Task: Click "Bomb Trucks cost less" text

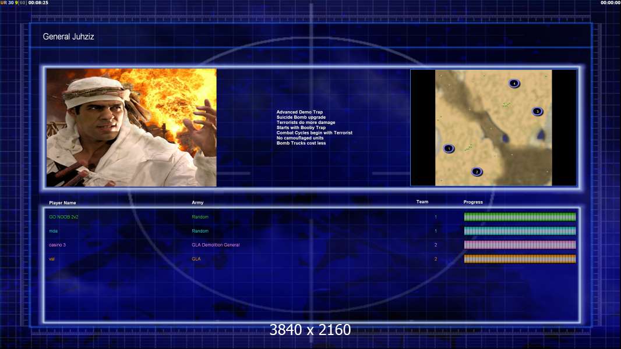Action: point(301,143)
